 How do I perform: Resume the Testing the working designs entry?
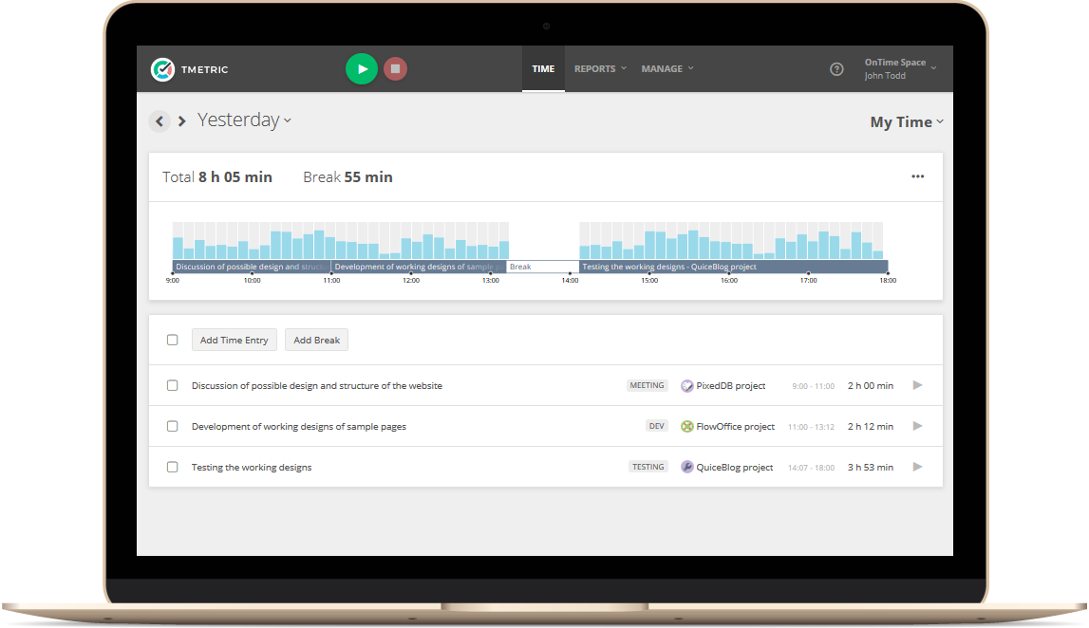tap(917, 467)
